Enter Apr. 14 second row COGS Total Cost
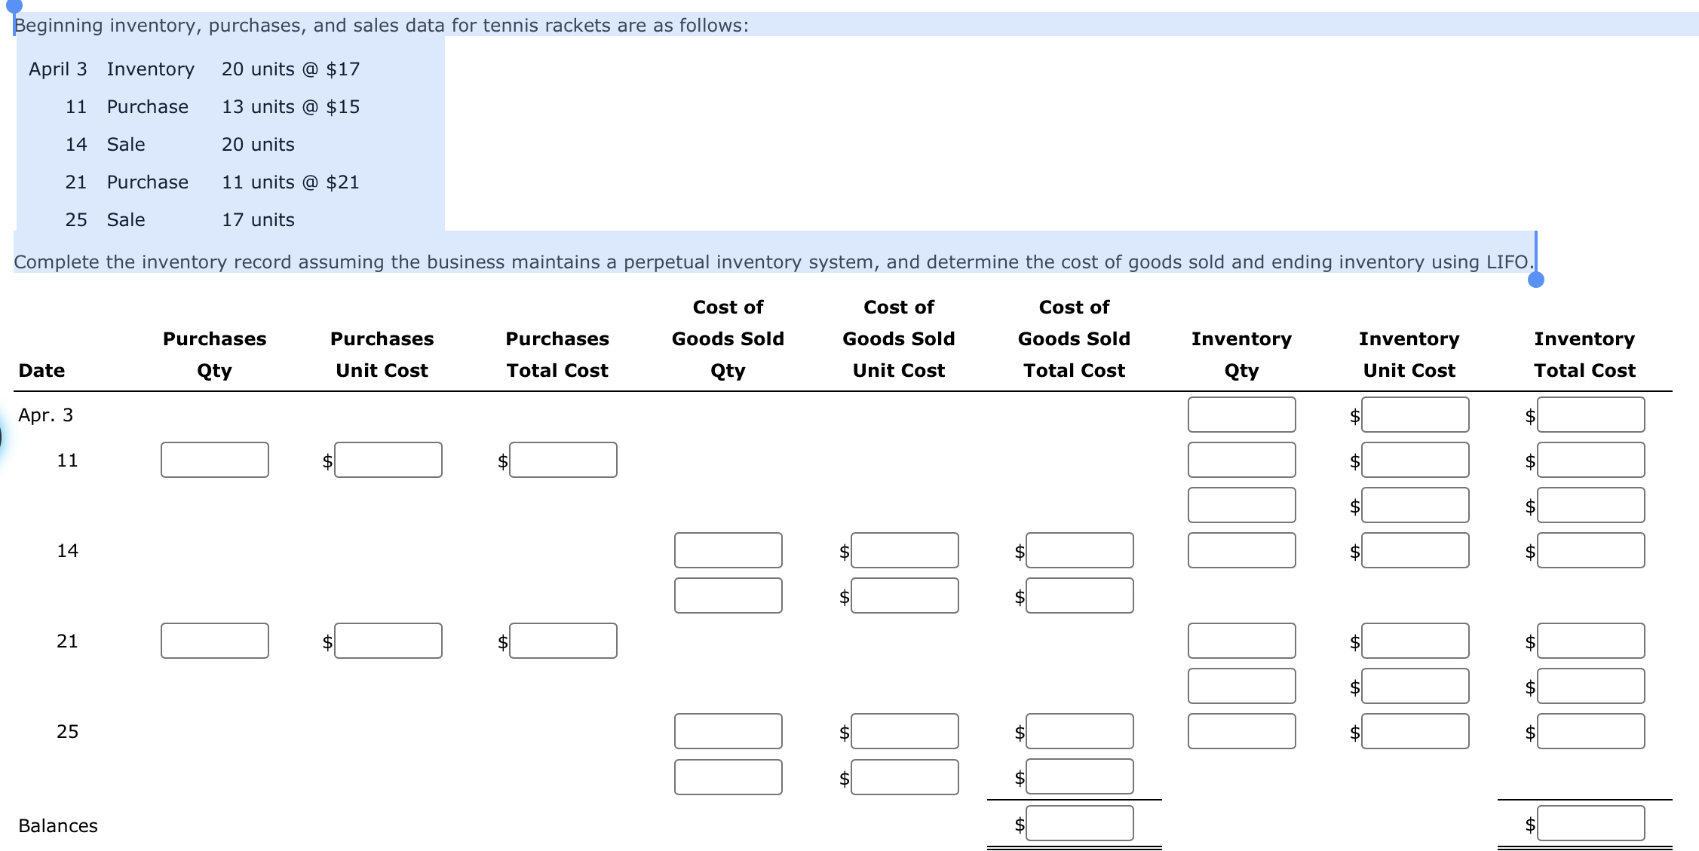1699x851 pixels. pos(1086,595)
